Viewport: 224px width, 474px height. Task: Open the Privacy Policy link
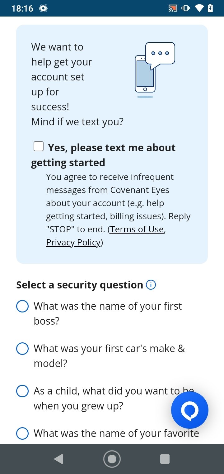coord(73,242)
